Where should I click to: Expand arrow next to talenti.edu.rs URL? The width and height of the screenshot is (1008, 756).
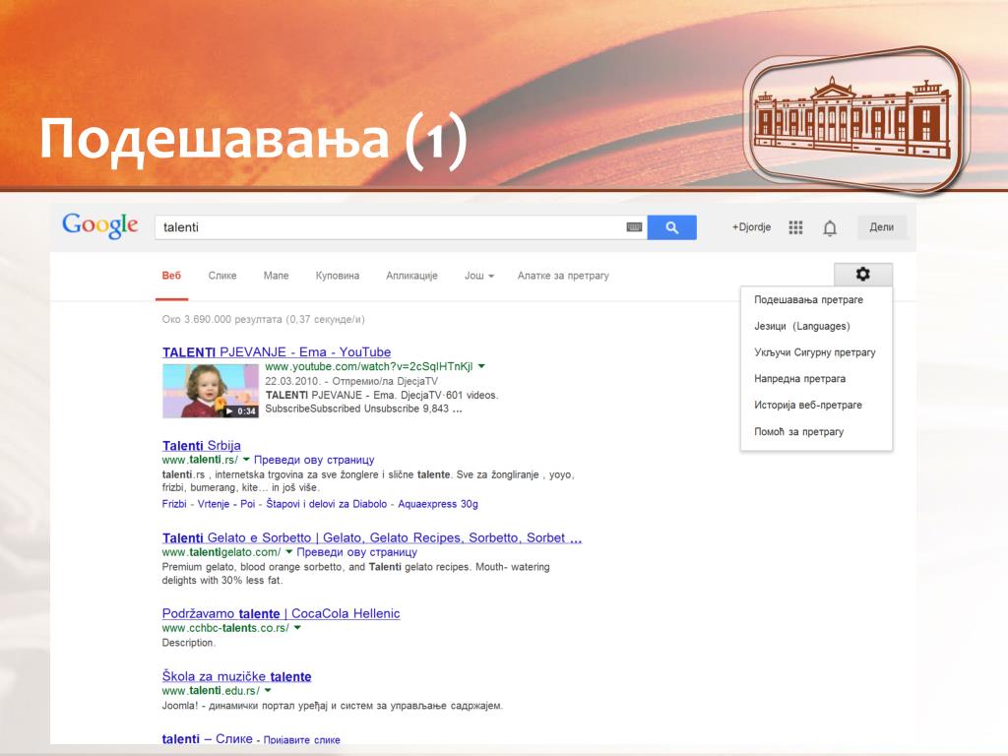pyautogui.click(x=268, y=690)
